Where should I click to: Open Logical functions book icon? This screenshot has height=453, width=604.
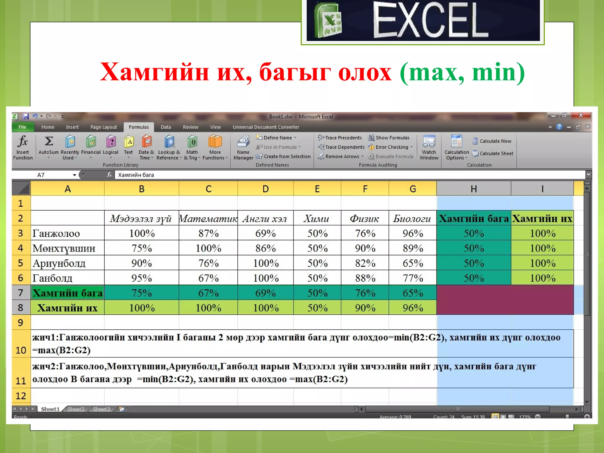111,147
